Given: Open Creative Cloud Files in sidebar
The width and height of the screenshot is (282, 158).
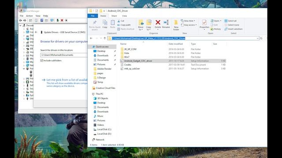Looking at the screenshot, I should coord(105,88).
